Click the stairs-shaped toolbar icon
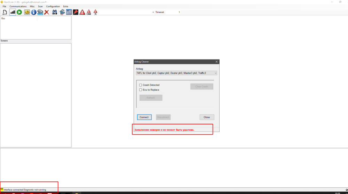This screenshot has width=348, height=194. point(13,12)
